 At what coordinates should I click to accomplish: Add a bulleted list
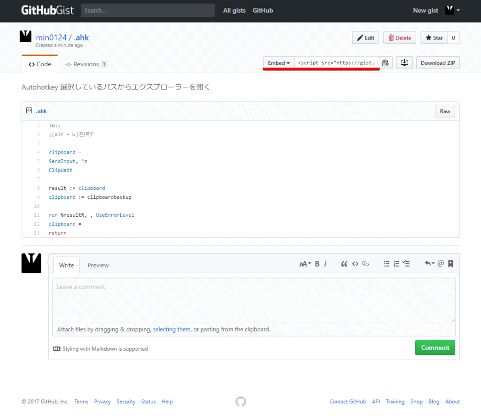tap(387, 264)
